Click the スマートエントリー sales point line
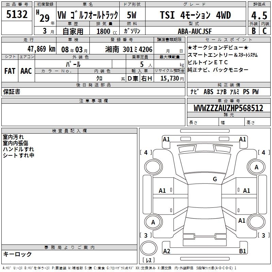Image resolution: width=272 pixels, height=272 pixels. point(223,55)
